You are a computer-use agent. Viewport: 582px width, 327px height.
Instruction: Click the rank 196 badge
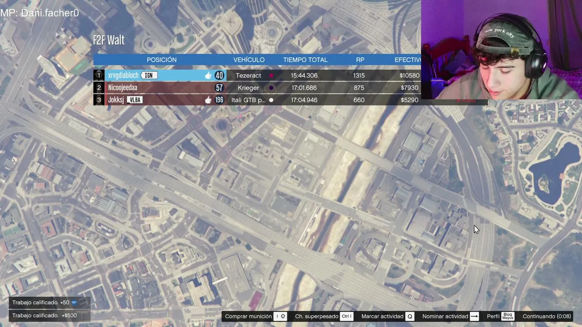[219, 100]
